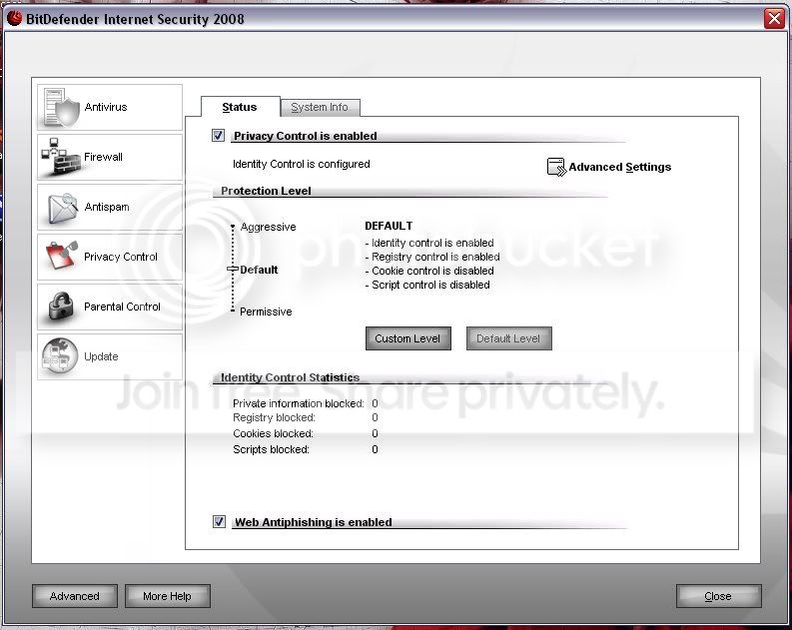Click 'Registry blocked:' statistic
Screen dimensions: 792x630
pyautogui.click(x=274, y=417)
